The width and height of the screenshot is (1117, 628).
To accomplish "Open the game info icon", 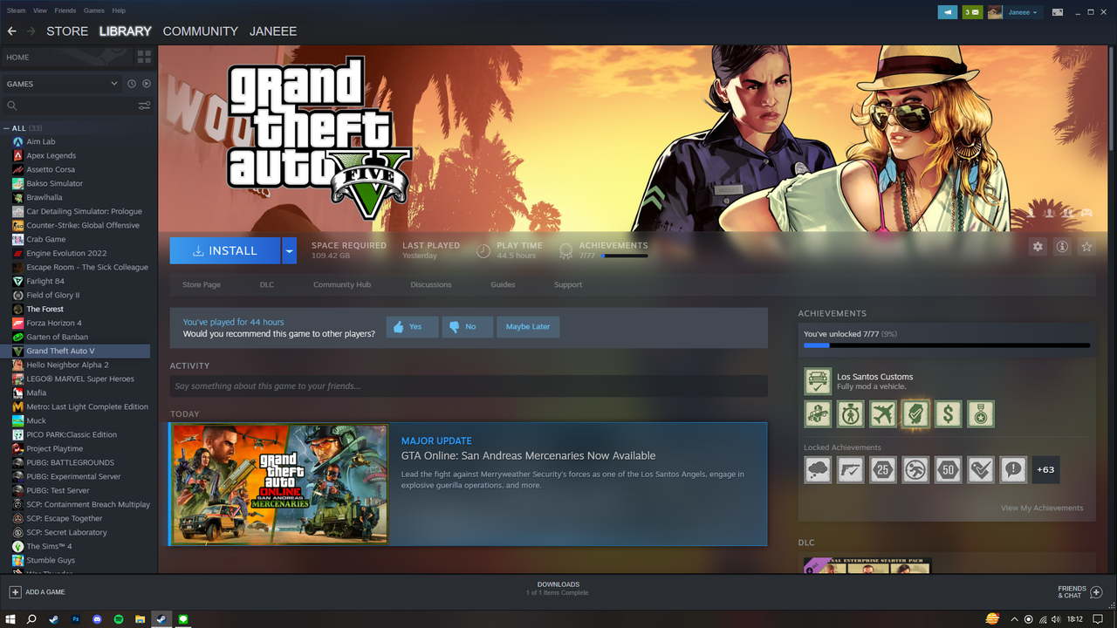I will pos(1062,247).
